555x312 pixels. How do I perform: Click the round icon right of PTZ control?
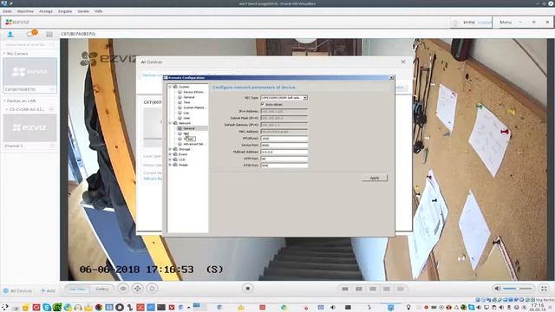152,289
